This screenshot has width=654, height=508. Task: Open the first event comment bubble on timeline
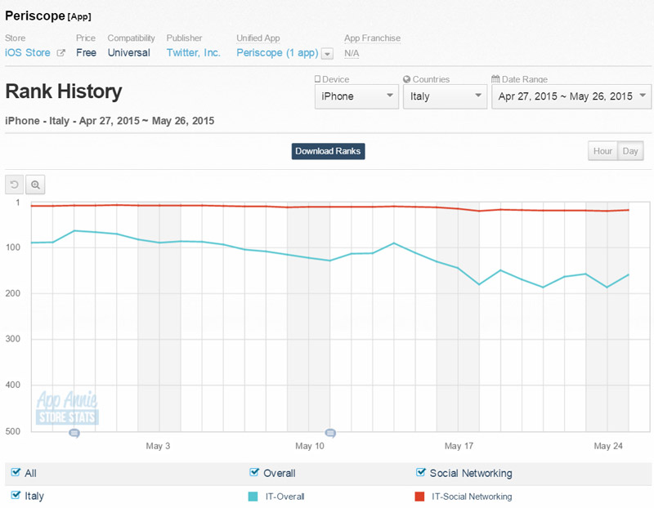[74, 434]
